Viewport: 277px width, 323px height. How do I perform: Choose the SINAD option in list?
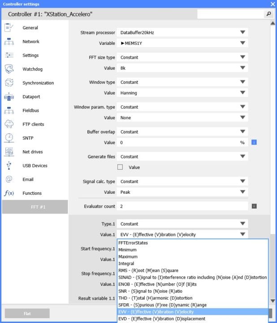click(x=193, y=277)
